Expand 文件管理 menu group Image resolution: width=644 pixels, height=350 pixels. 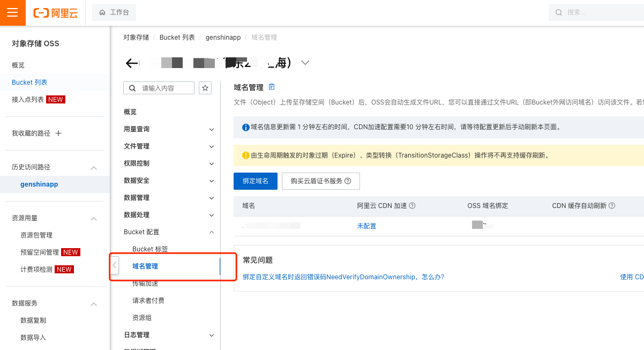coord(169,146)
